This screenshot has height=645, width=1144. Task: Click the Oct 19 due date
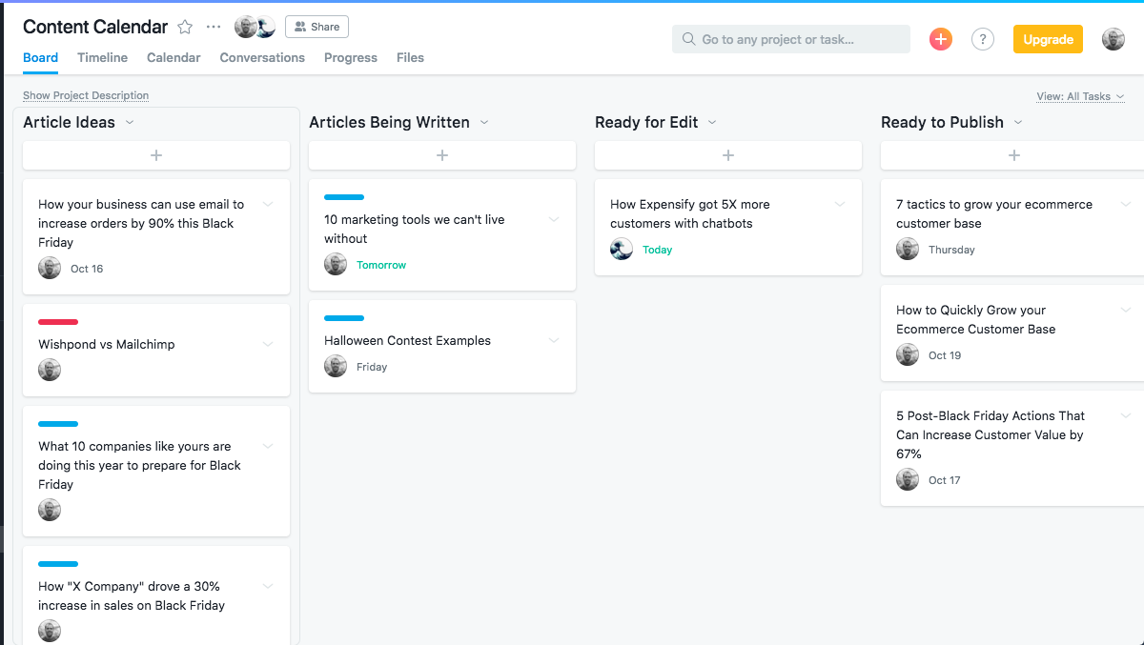pyautogui.click(x=945, y=355)
